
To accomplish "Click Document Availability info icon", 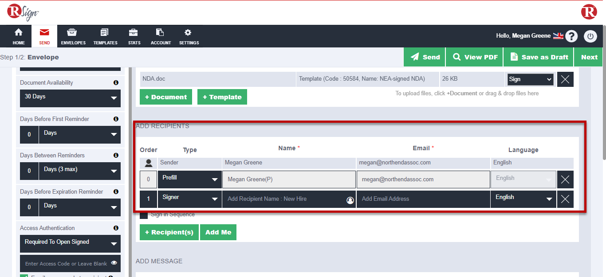I will click(x=116, y=83).
